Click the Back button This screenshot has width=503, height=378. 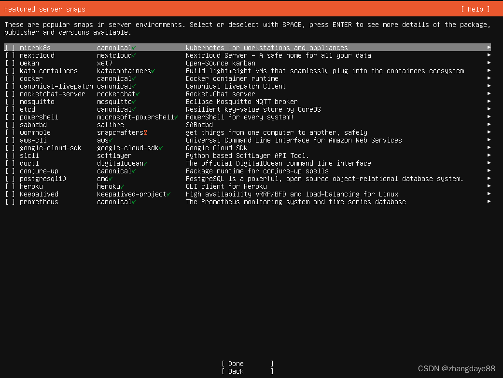[247, 371]
